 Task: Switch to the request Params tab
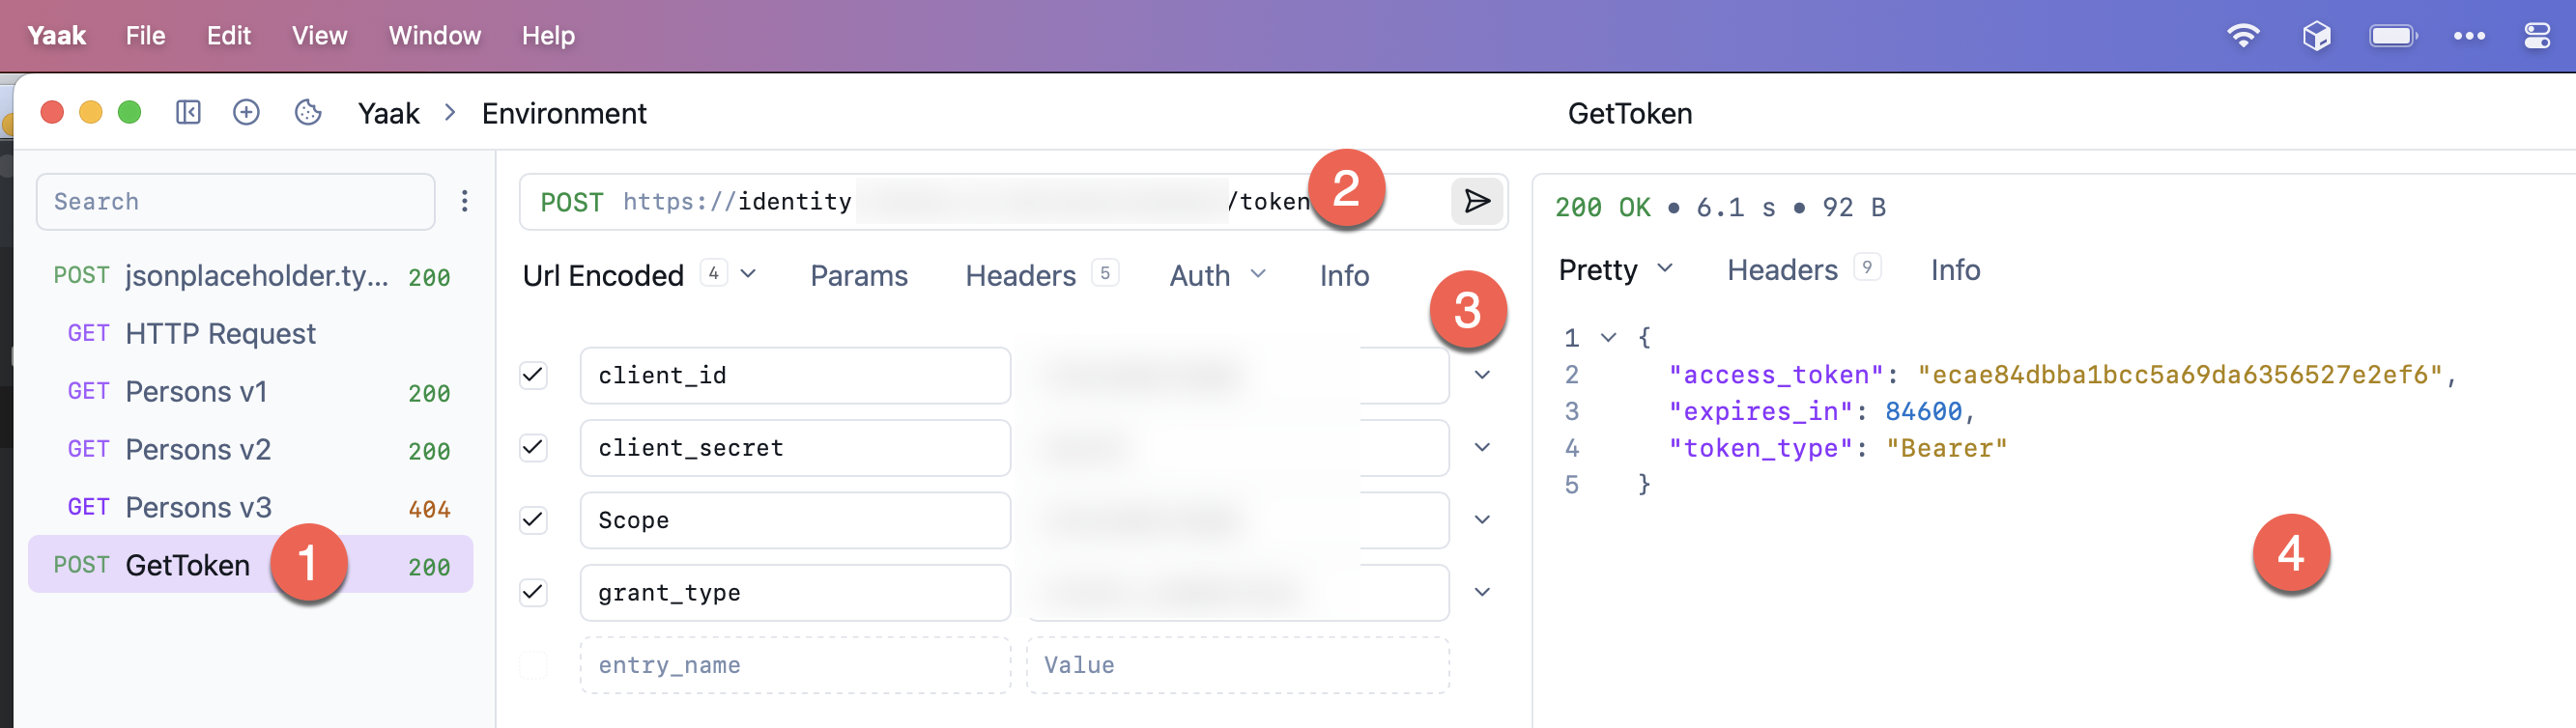tap(858, 275)
